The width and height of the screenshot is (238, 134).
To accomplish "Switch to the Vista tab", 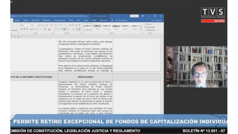I will (x=78, y=20).
